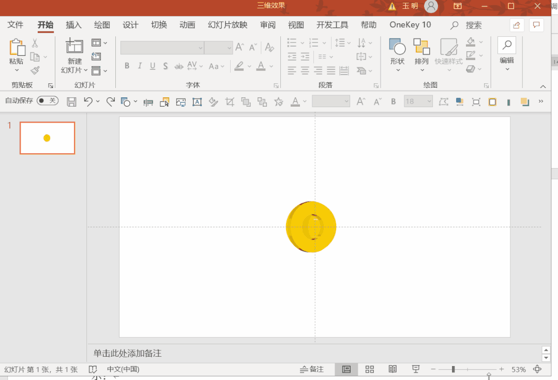Toggle the Notes (备注) pane button
Viewport: 558px width, 380px height.
coord(312,369)
